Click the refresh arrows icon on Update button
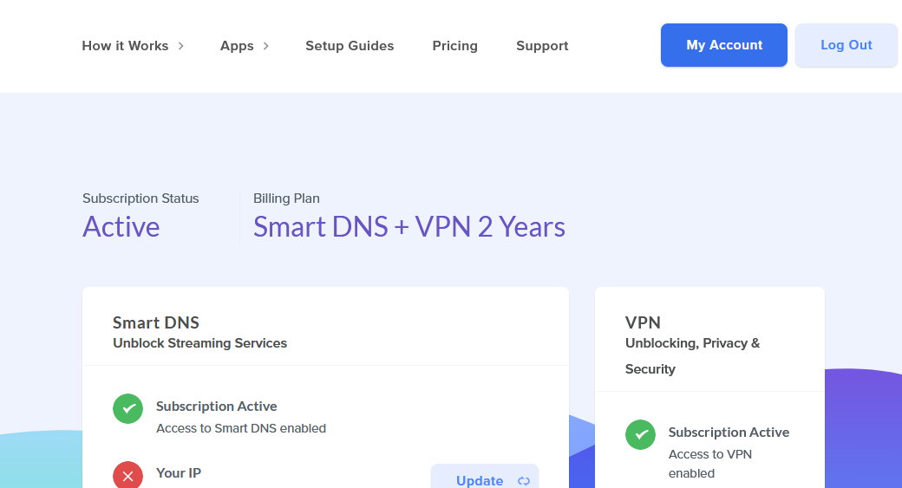 pyautogui.click(x=524, y=480)
